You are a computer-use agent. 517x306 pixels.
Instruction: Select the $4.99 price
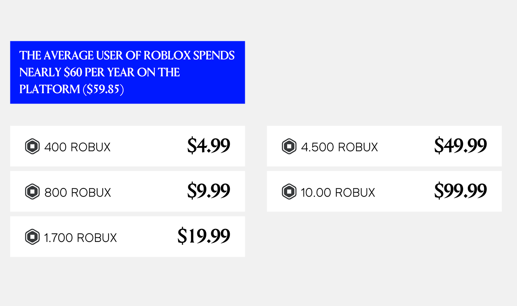point(209,146)
